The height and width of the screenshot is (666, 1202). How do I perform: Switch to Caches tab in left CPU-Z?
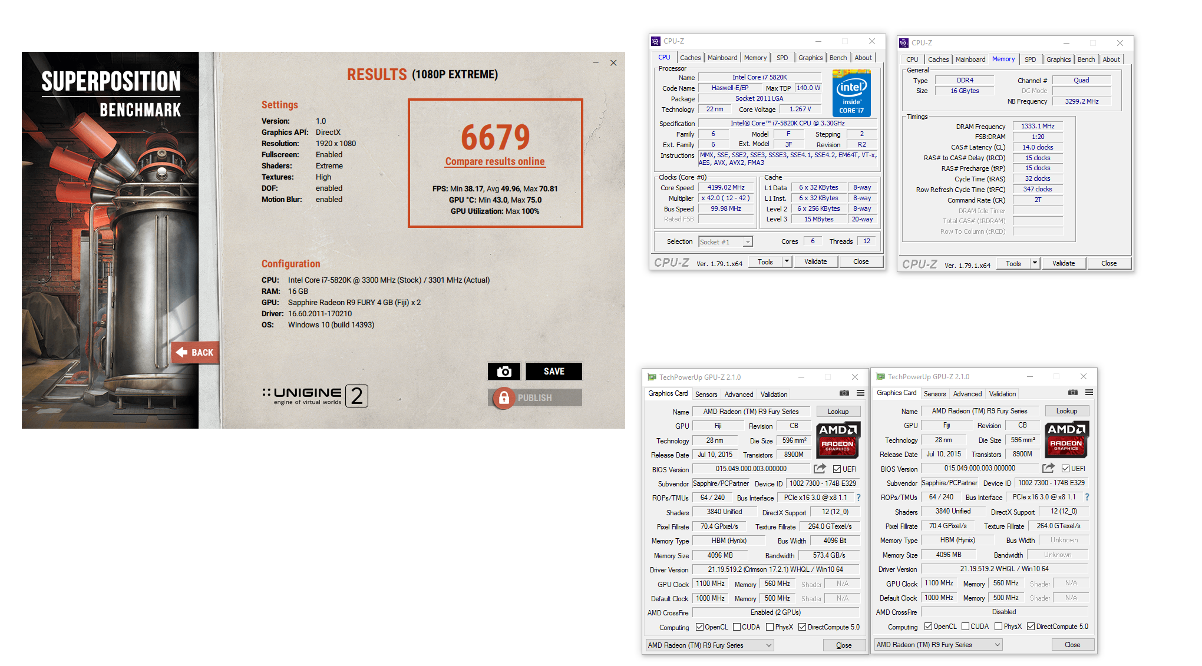[690, 58]
